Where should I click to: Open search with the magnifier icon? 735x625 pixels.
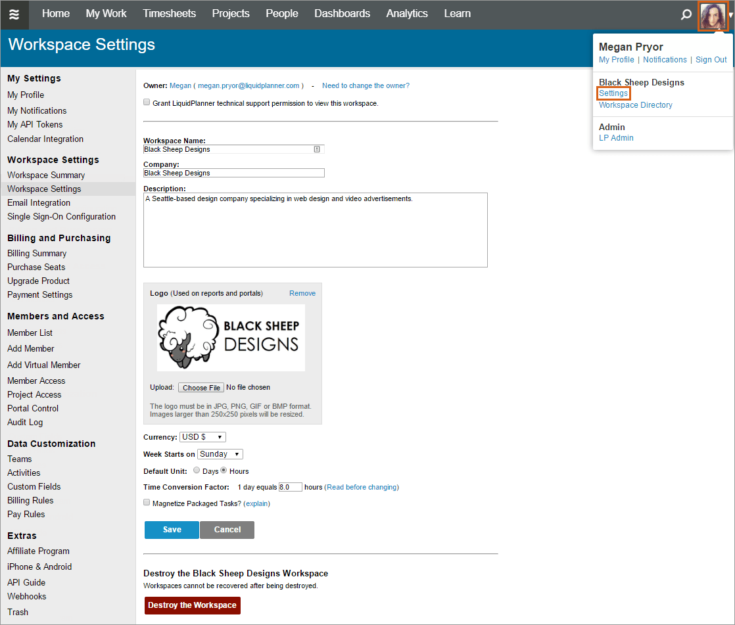[x=686, y=14]
